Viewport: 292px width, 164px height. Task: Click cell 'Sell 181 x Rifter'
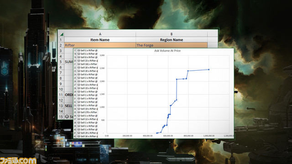(x=88, y=64)
